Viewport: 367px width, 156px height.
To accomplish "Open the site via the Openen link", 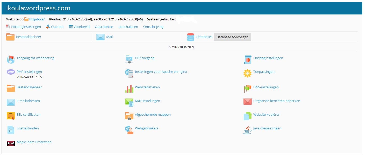I will coord(57,27).
